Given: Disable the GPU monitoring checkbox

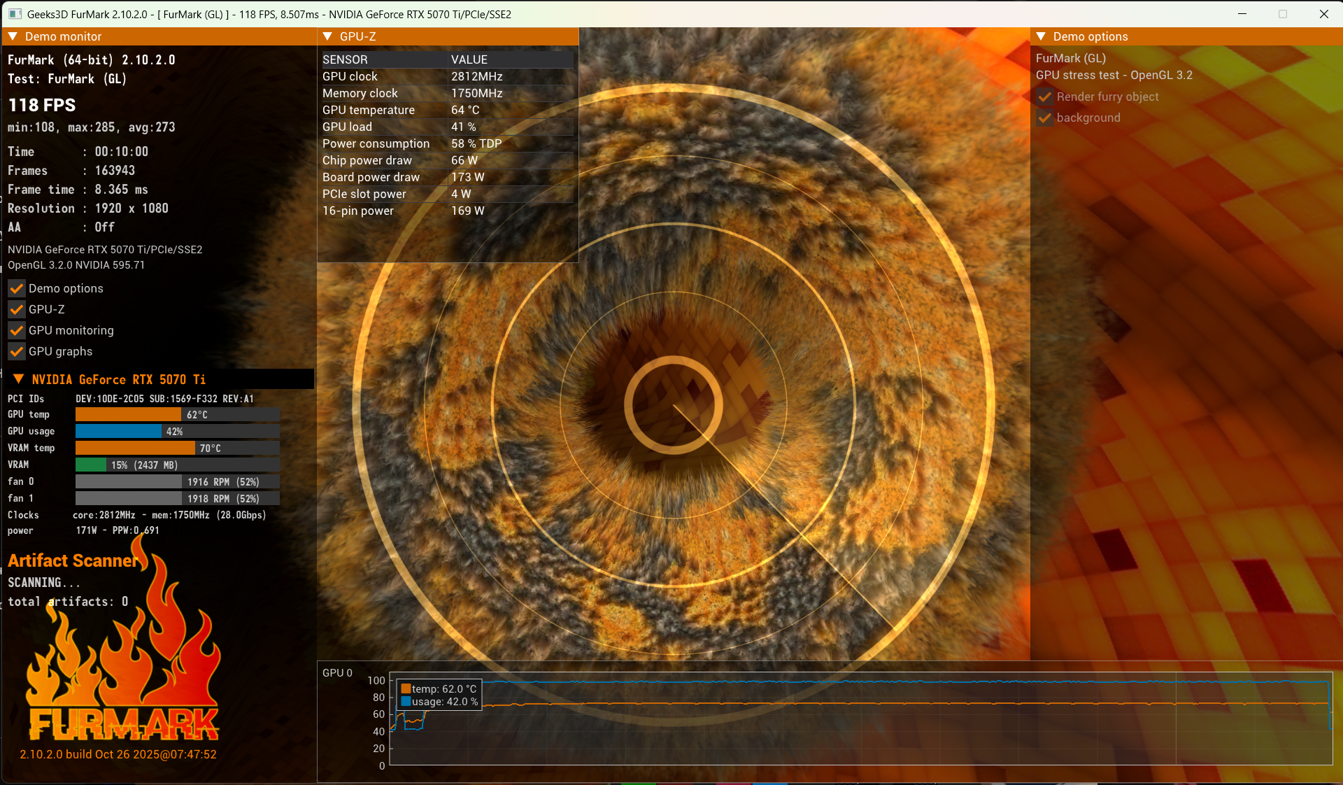Looking at the screenshot, I should coord(17,330).
